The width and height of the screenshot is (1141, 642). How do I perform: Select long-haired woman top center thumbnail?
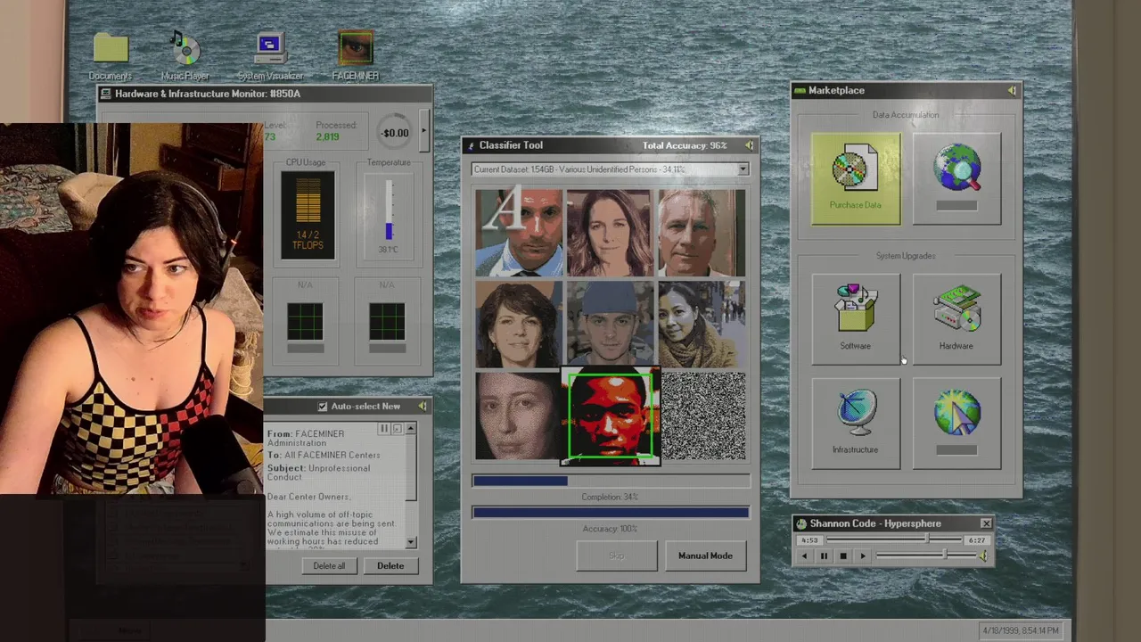coord(610,233)
